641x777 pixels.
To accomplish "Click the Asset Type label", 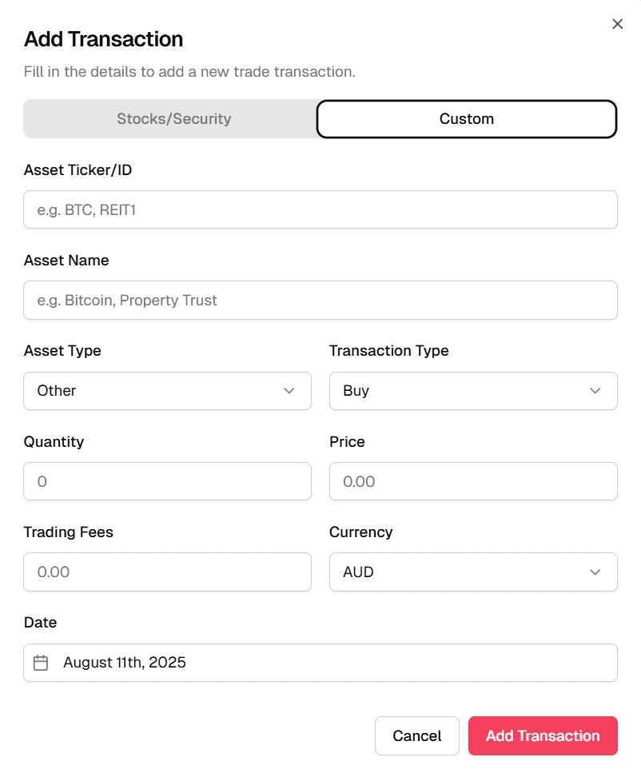I will pyautogui.click(x=62, y=351).
